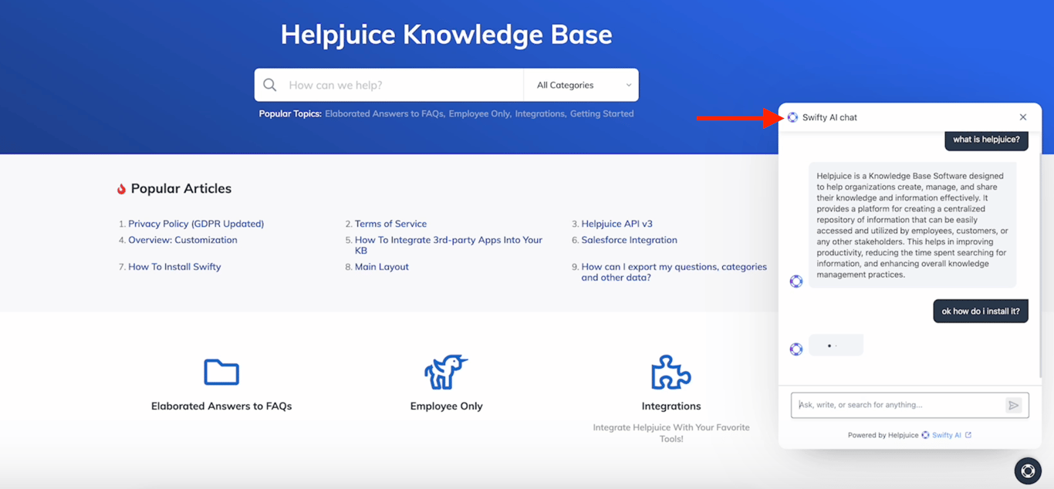Viewport: 1054px width, 489px height.
Task: Open the Integrations category title
Action: coord(671,406)
